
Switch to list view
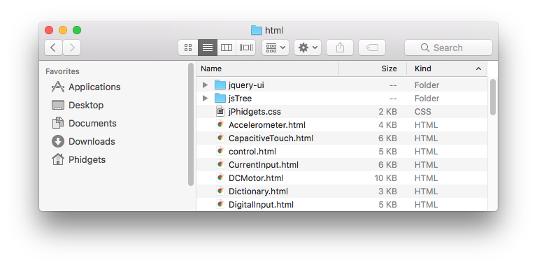click(208, 48)
